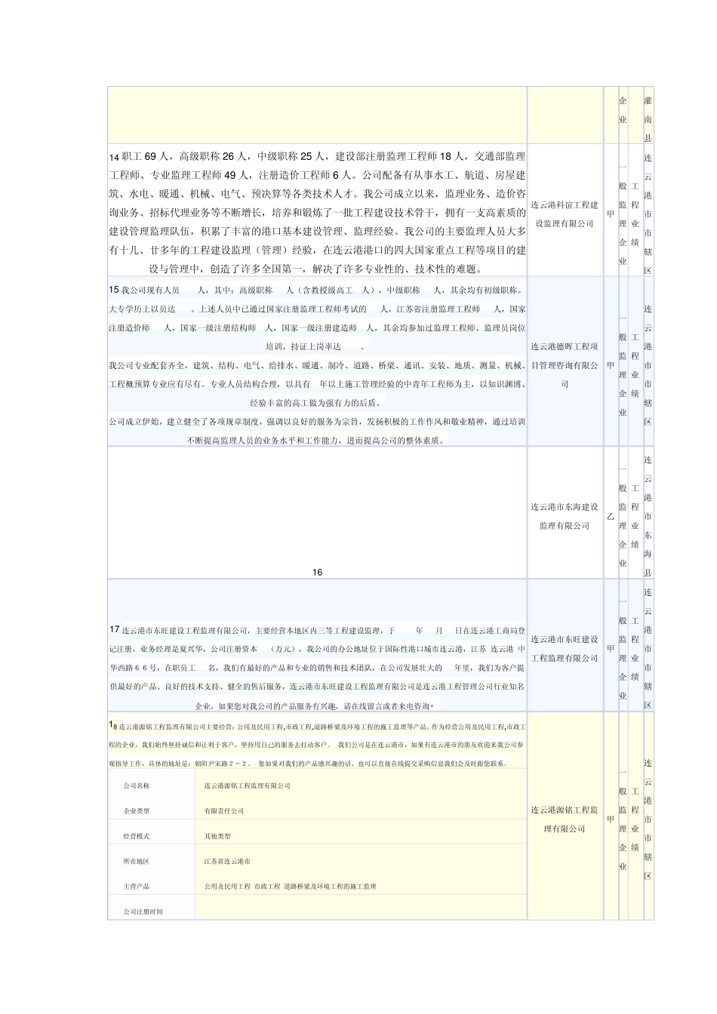The image size is (717, 1014).
Task: Click region cell '灌南县' in the first table row
Action: tap(648, 119)
